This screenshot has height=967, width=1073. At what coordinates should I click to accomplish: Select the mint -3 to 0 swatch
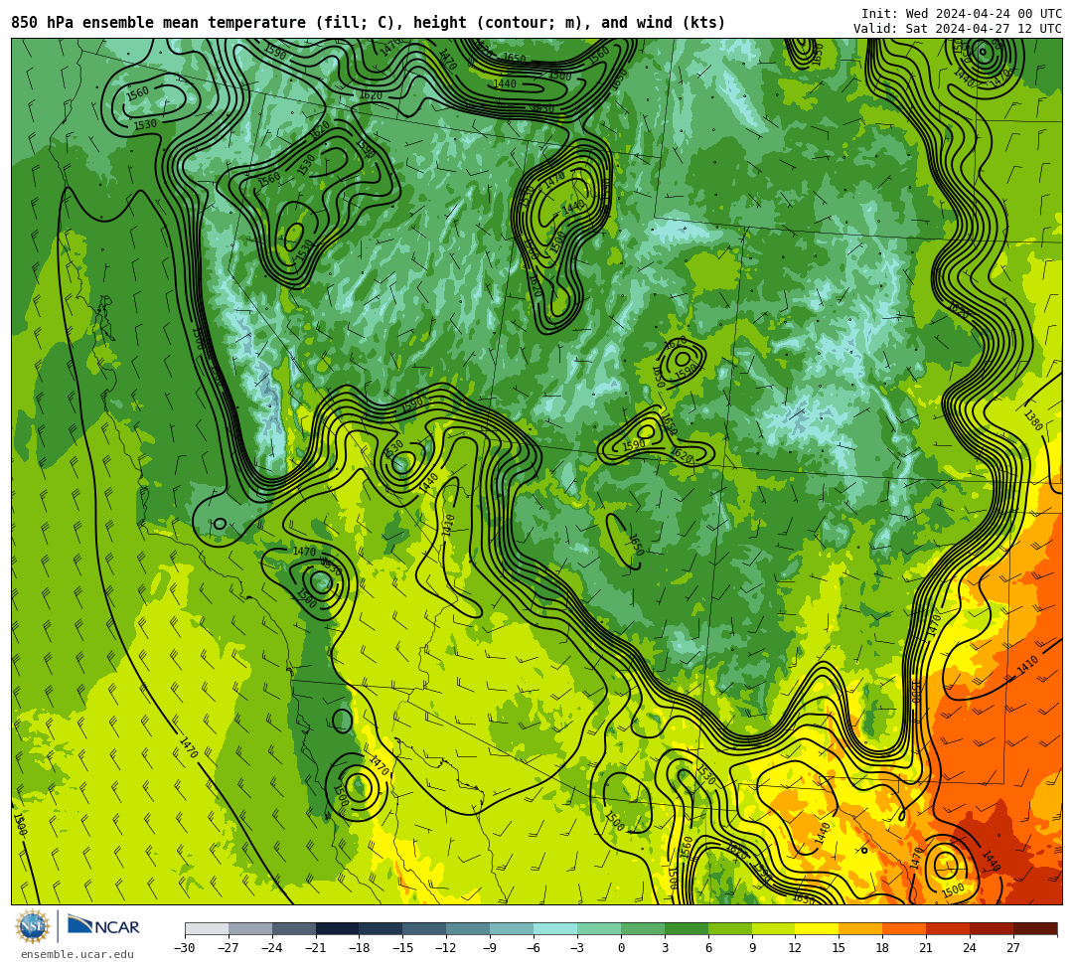click(599, 928)
